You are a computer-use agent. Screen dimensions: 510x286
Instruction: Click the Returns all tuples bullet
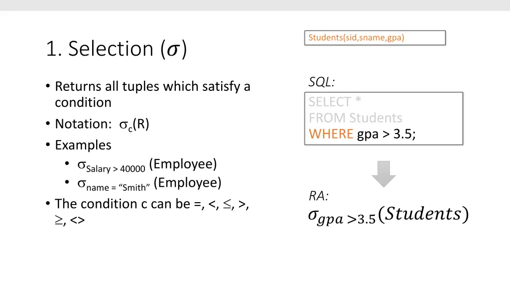pyautogui.click(x=148, y=94)
